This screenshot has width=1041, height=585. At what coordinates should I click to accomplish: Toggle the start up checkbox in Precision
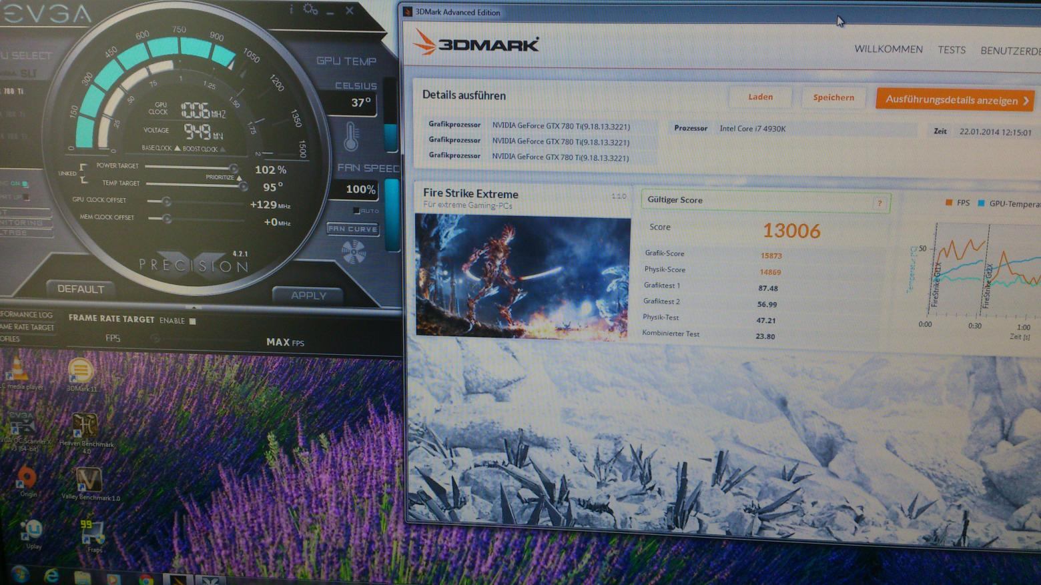click(x=27, y=197)
